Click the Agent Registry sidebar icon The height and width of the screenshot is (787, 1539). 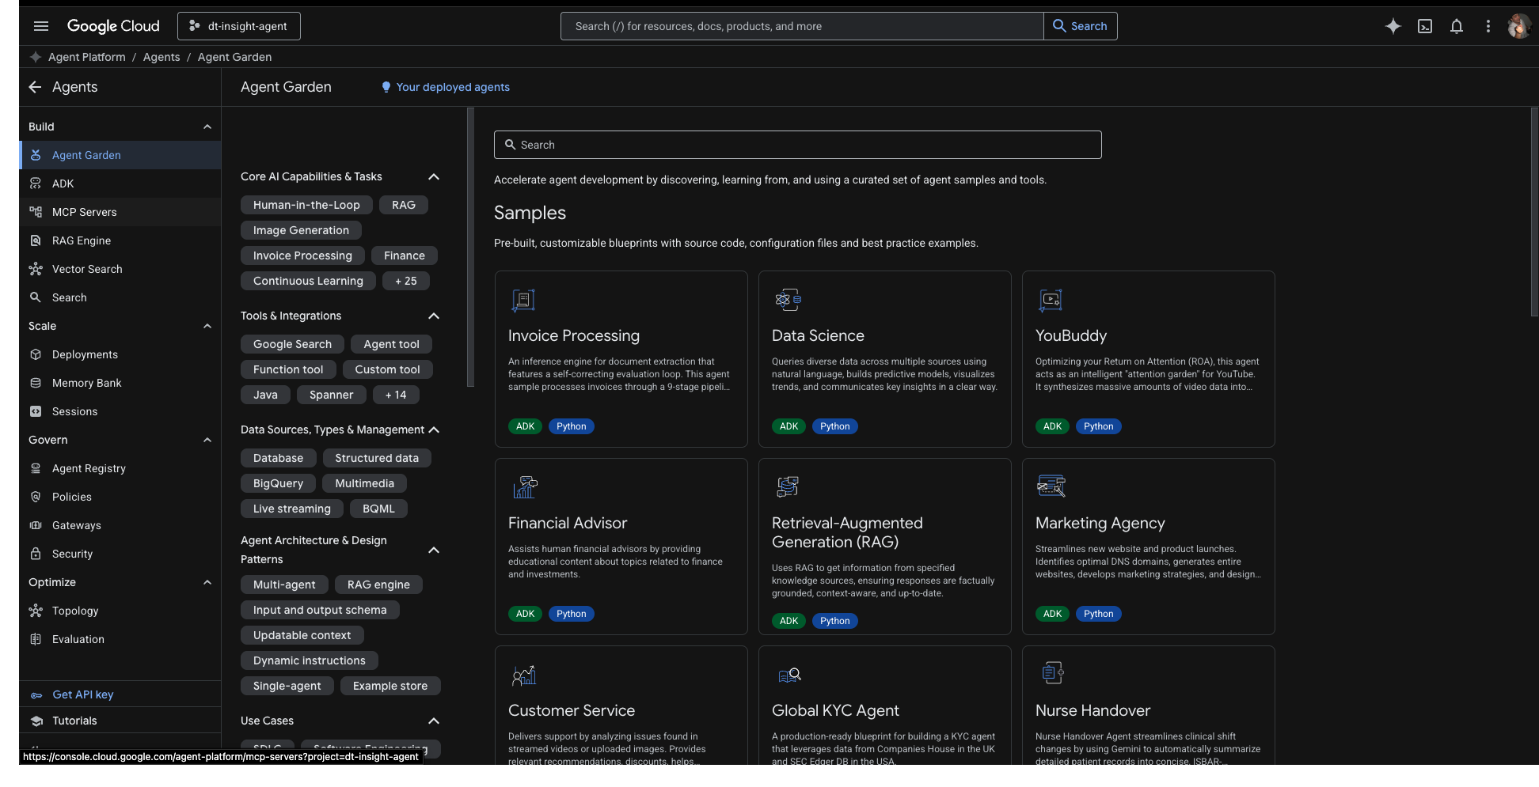click(36, 468)
